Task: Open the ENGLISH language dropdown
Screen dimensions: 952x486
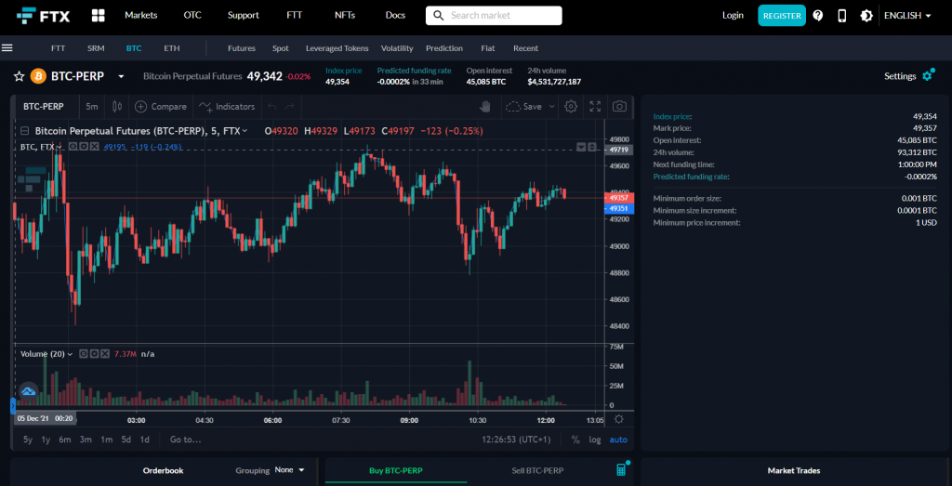Action: [x=907, y=15]
